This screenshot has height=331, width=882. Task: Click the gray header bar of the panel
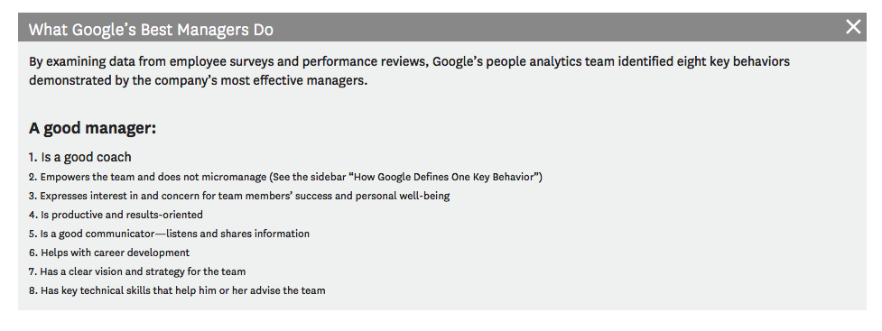(x=442, y=27)
